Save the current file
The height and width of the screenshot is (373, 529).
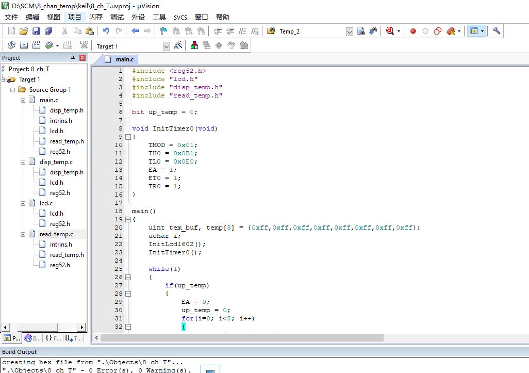[36, 31]
